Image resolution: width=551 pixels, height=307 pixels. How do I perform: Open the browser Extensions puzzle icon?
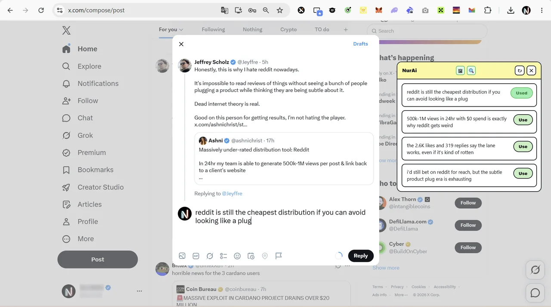point(488,10)
